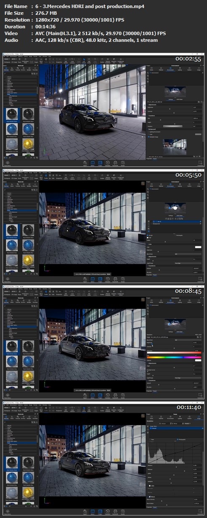Screen dimensions: 207x518
Task: Open Falloff Mode dropdown in the 00:05:50 frame
Action: [x=188, y=263]
